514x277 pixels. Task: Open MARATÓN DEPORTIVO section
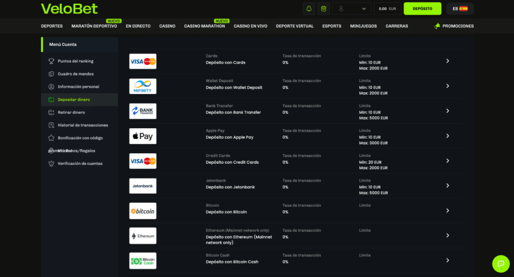click(x=94, y=26)
